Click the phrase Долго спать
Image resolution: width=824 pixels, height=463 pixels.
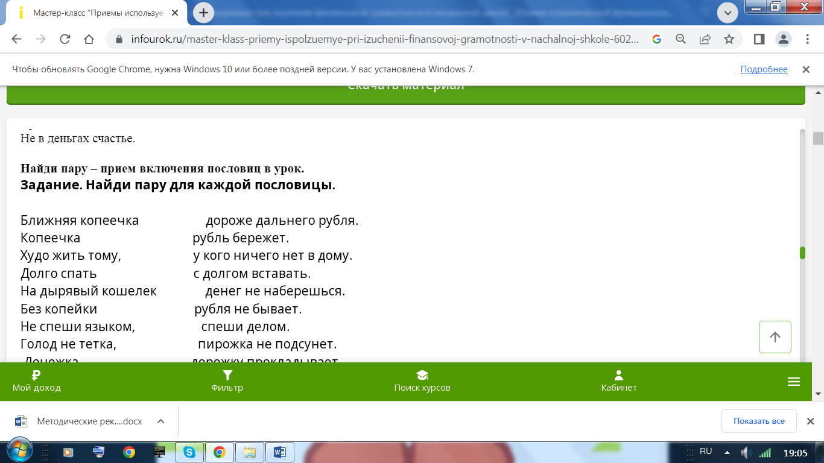click(x=59, y=274)
